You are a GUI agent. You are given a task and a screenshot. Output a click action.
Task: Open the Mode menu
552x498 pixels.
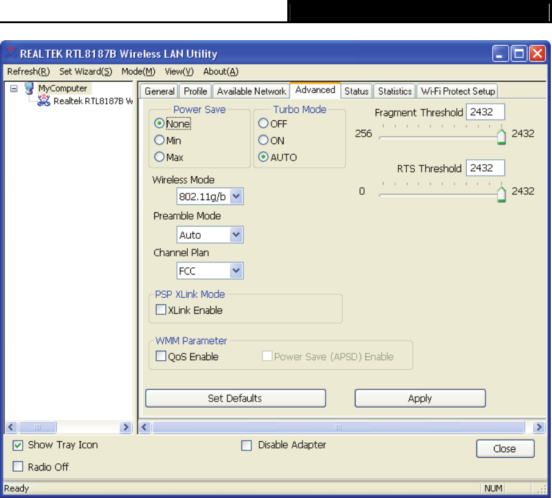tap(138, 71)
